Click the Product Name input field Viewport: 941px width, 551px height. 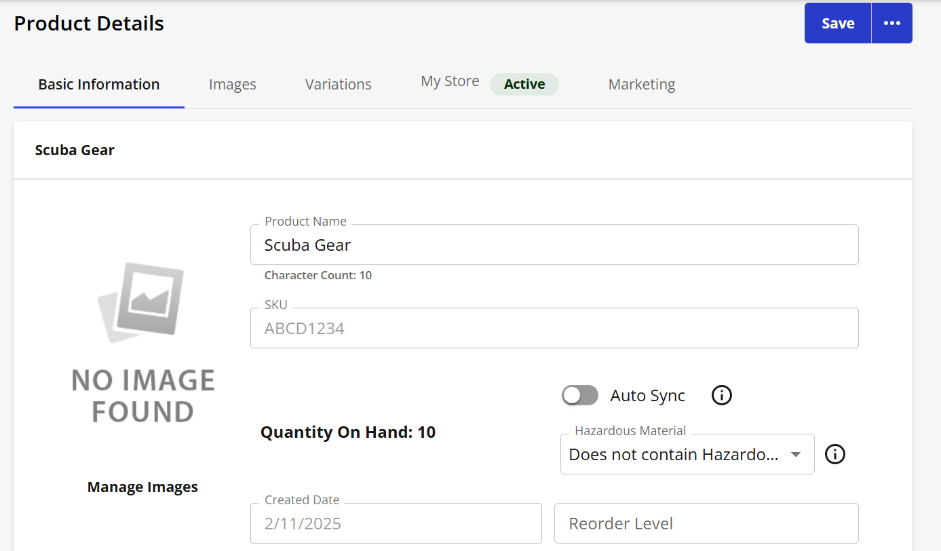pyautogui.click(x=554, y=245)
